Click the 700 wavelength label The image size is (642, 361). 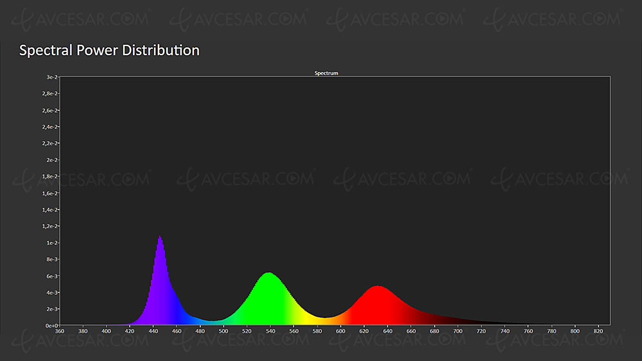tap(458, 331)
